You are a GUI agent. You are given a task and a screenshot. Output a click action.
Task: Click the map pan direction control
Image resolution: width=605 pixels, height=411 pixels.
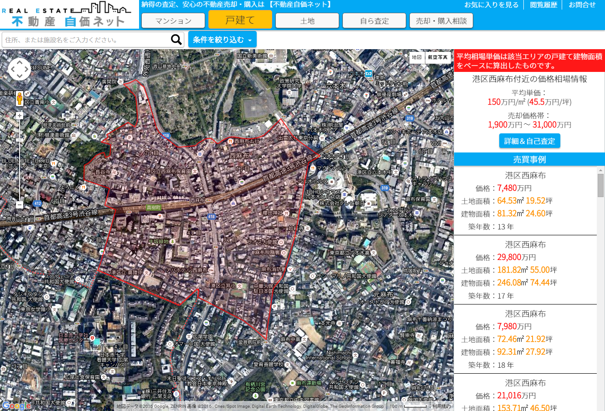(x=20, y=70)
